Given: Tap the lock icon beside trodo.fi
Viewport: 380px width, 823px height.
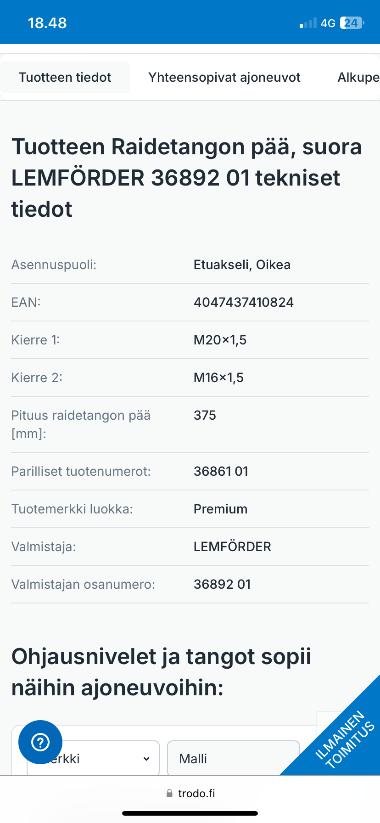Looking at the screenshot, I should tap(169, 793).
